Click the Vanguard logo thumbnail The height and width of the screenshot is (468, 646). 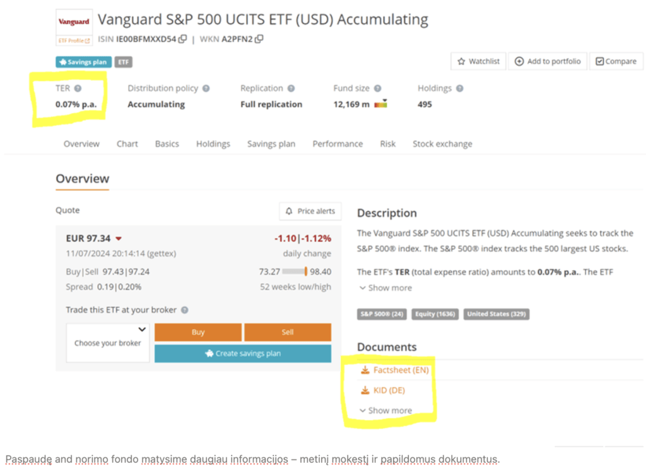tap(74, 22)
